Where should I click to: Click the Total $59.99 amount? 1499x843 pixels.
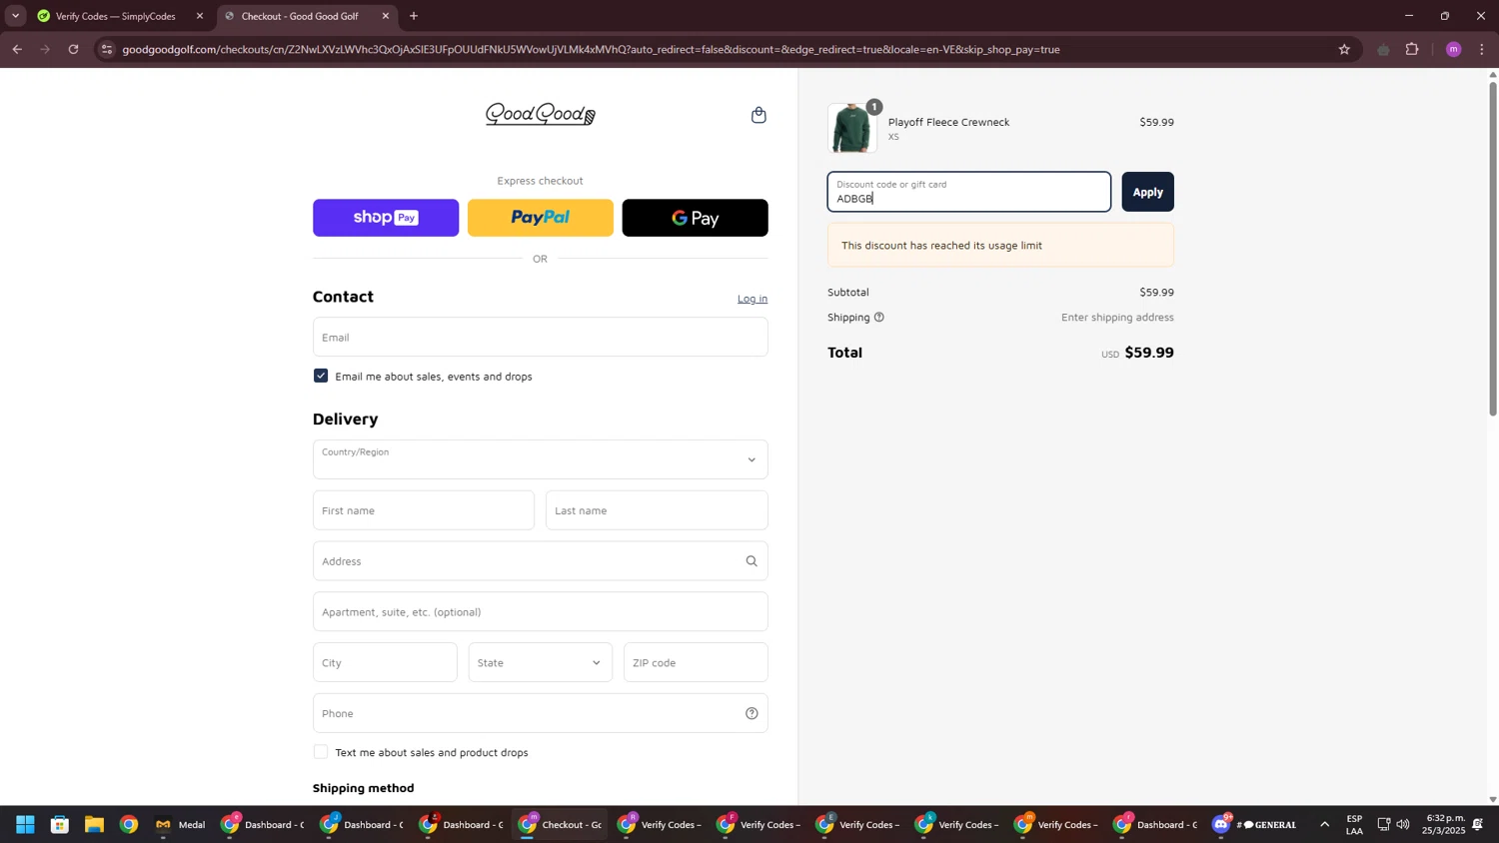coord(1149,353)
